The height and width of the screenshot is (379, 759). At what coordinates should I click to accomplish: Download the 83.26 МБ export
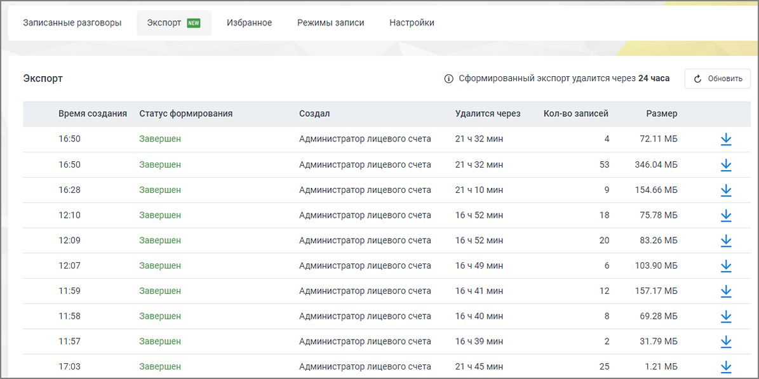(725, 241)
